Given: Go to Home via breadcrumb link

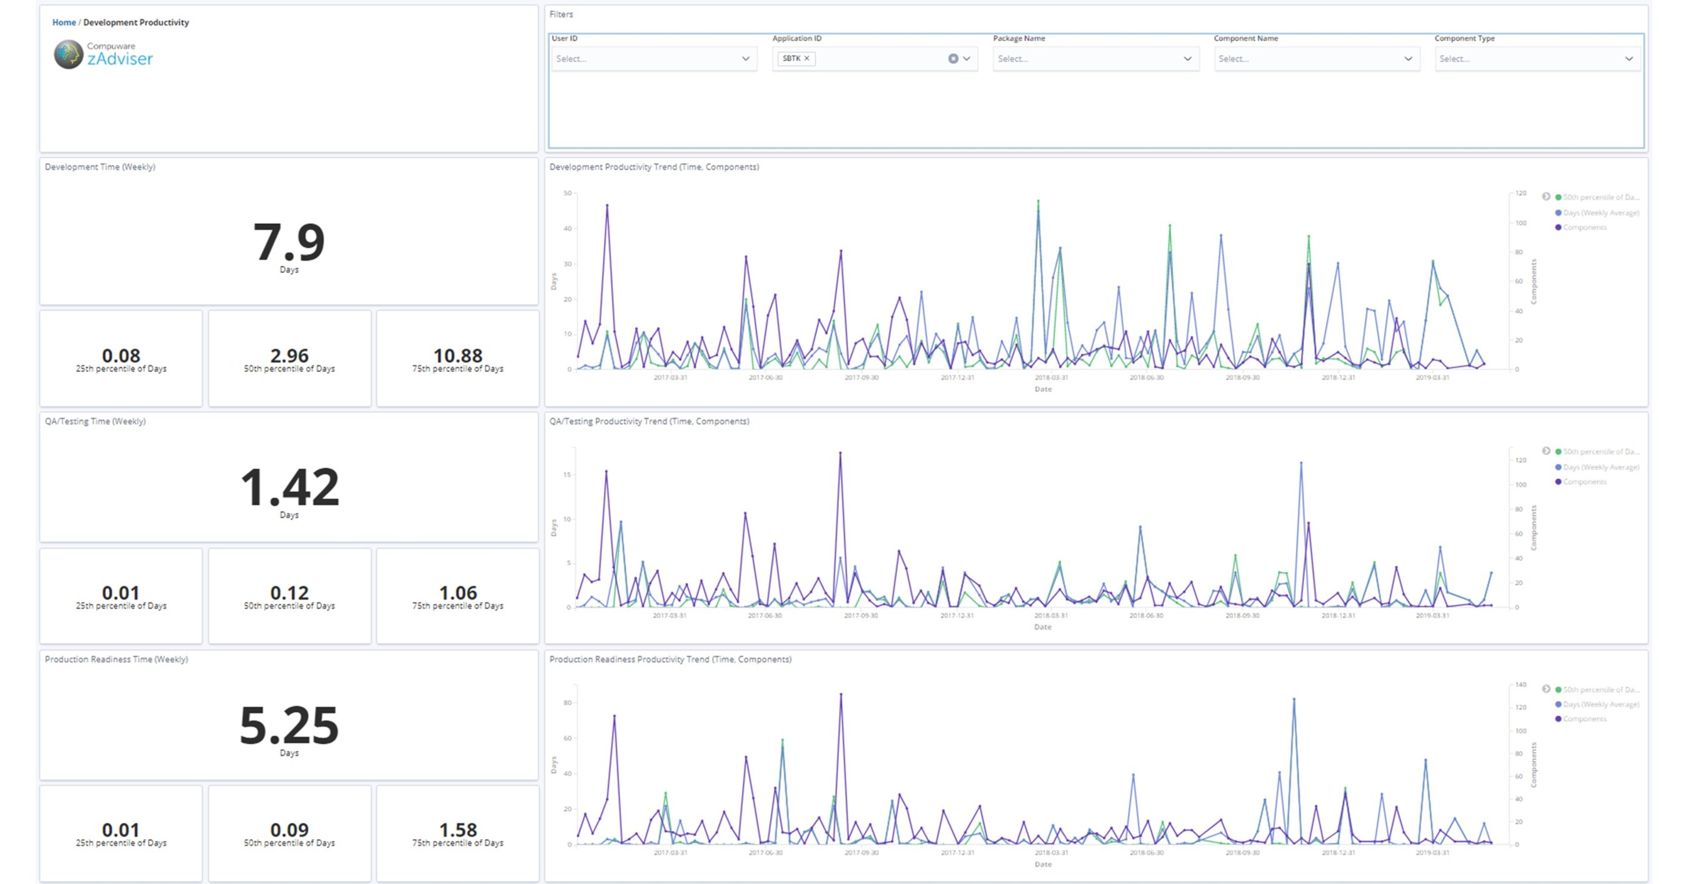Looking at the screenshot, I should (64, 23).
